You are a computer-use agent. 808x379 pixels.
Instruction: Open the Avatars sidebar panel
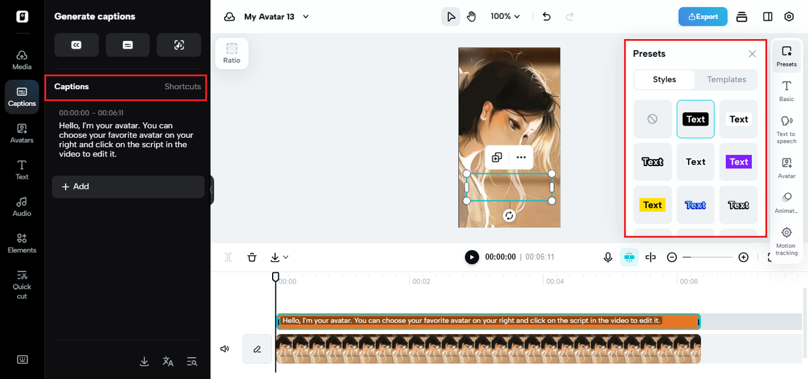[22, 133]
